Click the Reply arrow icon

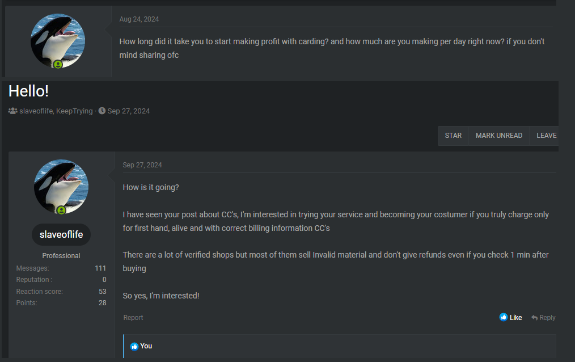[534, 318]
